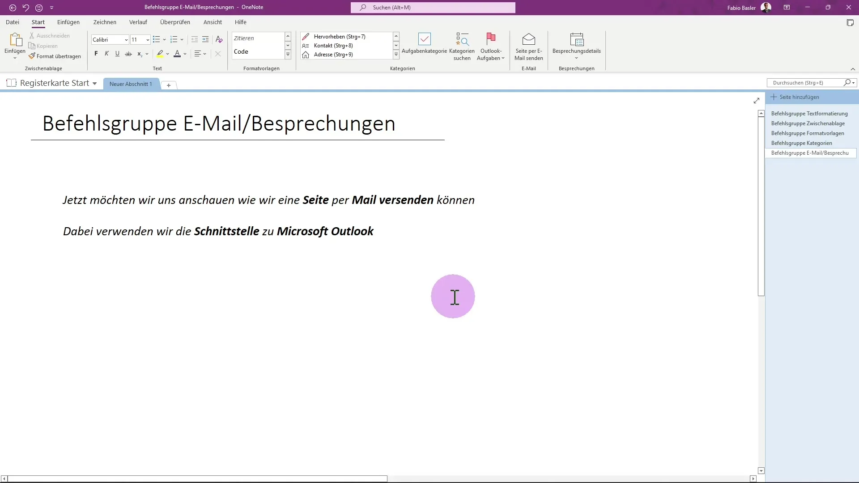The image size is (859, 483).
Task: Toggle underline formatting (U)
Action: point(117,54)
